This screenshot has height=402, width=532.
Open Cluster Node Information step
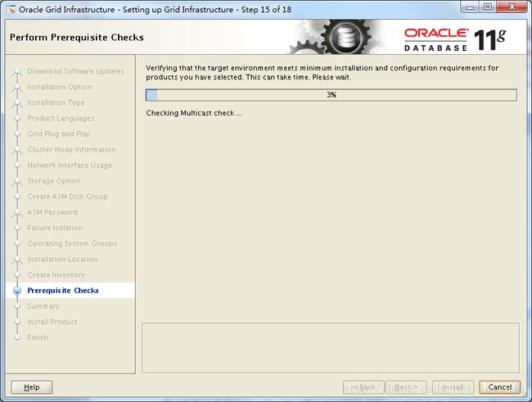[71, 149]
